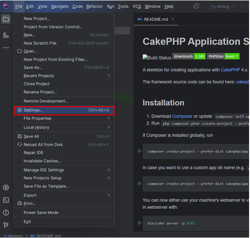Select Invalidate Caches... menu entry
The height and width of the screenshot is (238, 250).
pos(64,161)
